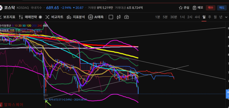
Task: Toggle the orange 10 moving average
Action: [x=16, y=26]
